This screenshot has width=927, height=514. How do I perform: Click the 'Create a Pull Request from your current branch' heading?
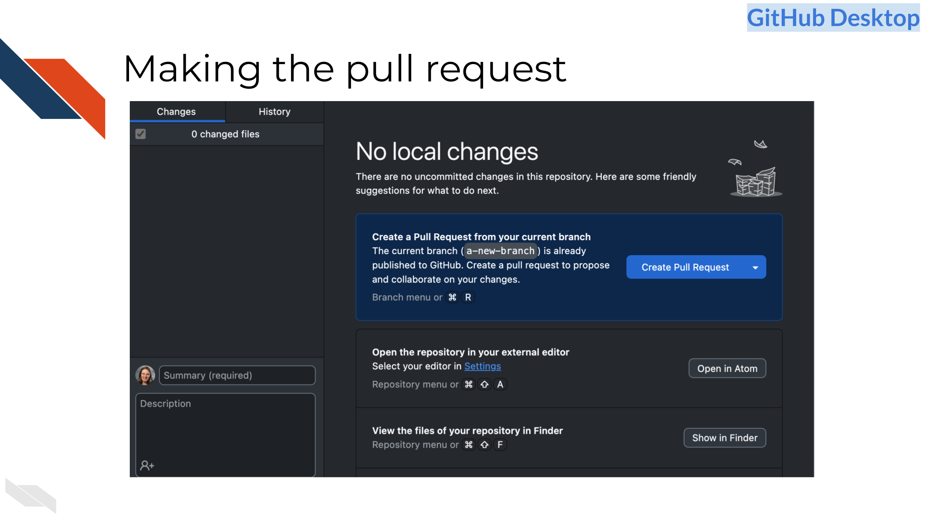[x=481, y=237]
